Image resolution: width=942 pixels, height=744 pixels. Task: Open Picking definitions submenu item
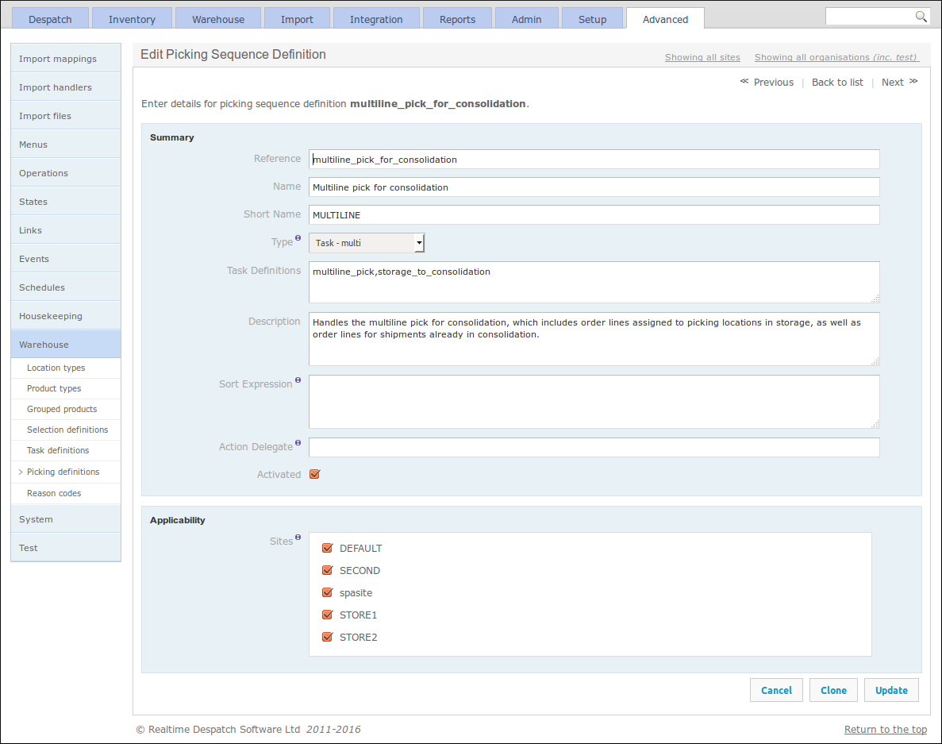pyautogui.click(x=66, y=472)
